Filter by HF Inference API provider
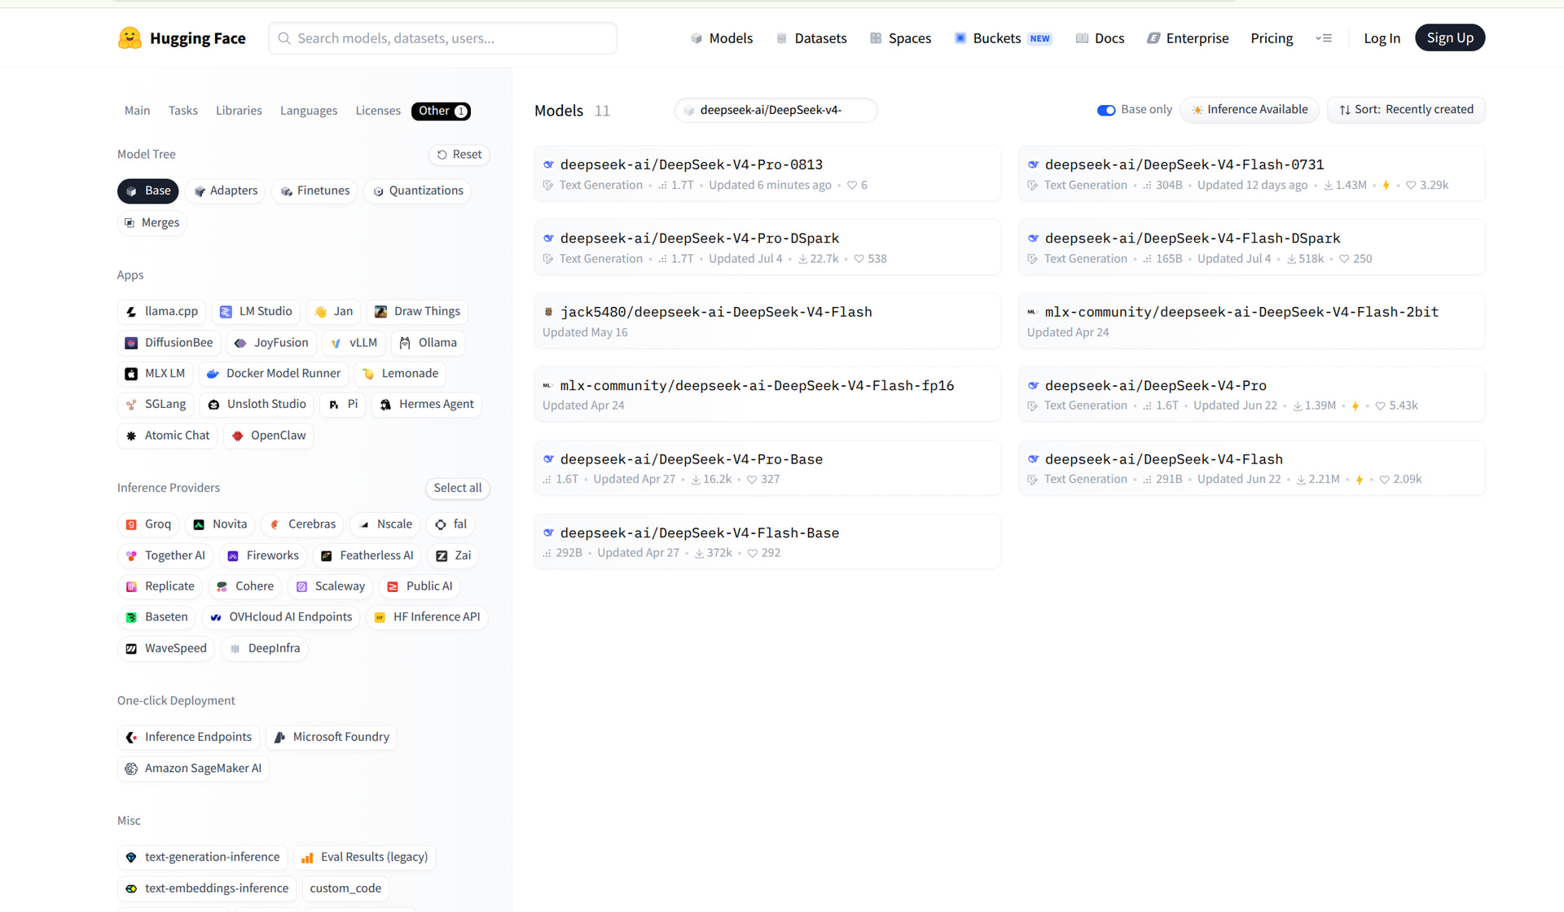Screen dimensions: 1564x912 coord(427,617)
